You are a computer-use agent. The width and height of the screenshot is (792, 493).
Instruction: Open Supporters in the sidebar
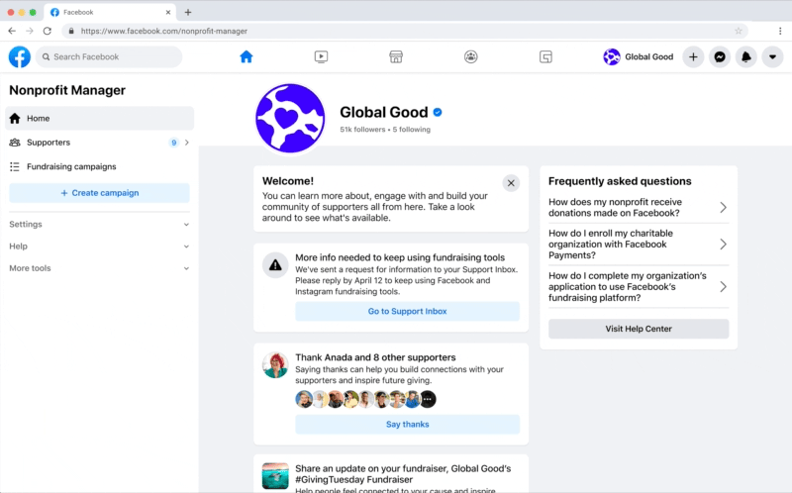pyautogui.click(x=100, y=143)
